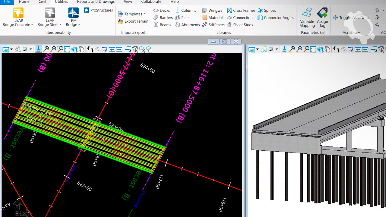Image resolution: width=386 pixels, height=217 pixels.
Task: Click Rotate View in right view toolbar
Action: coord(320,49)
